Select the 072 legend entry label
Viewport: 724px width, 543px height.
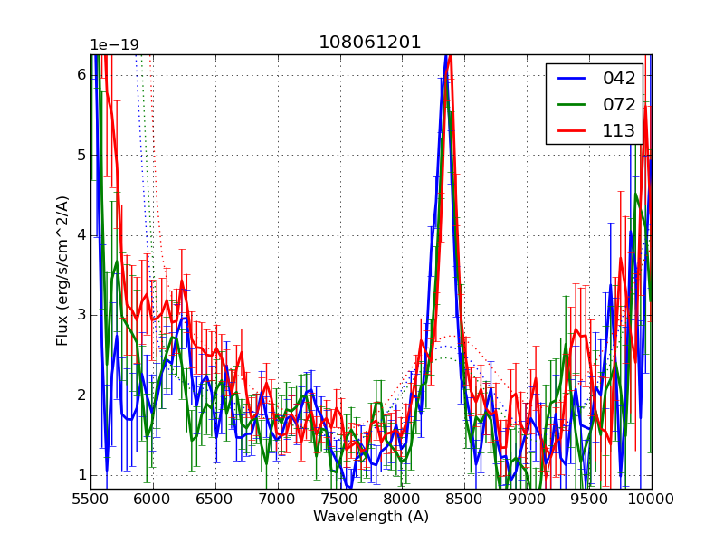click(x=619, y=104)
